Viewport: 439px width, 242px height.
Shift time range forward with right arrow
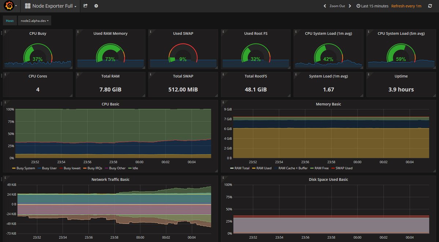click(x=350, y=6)
